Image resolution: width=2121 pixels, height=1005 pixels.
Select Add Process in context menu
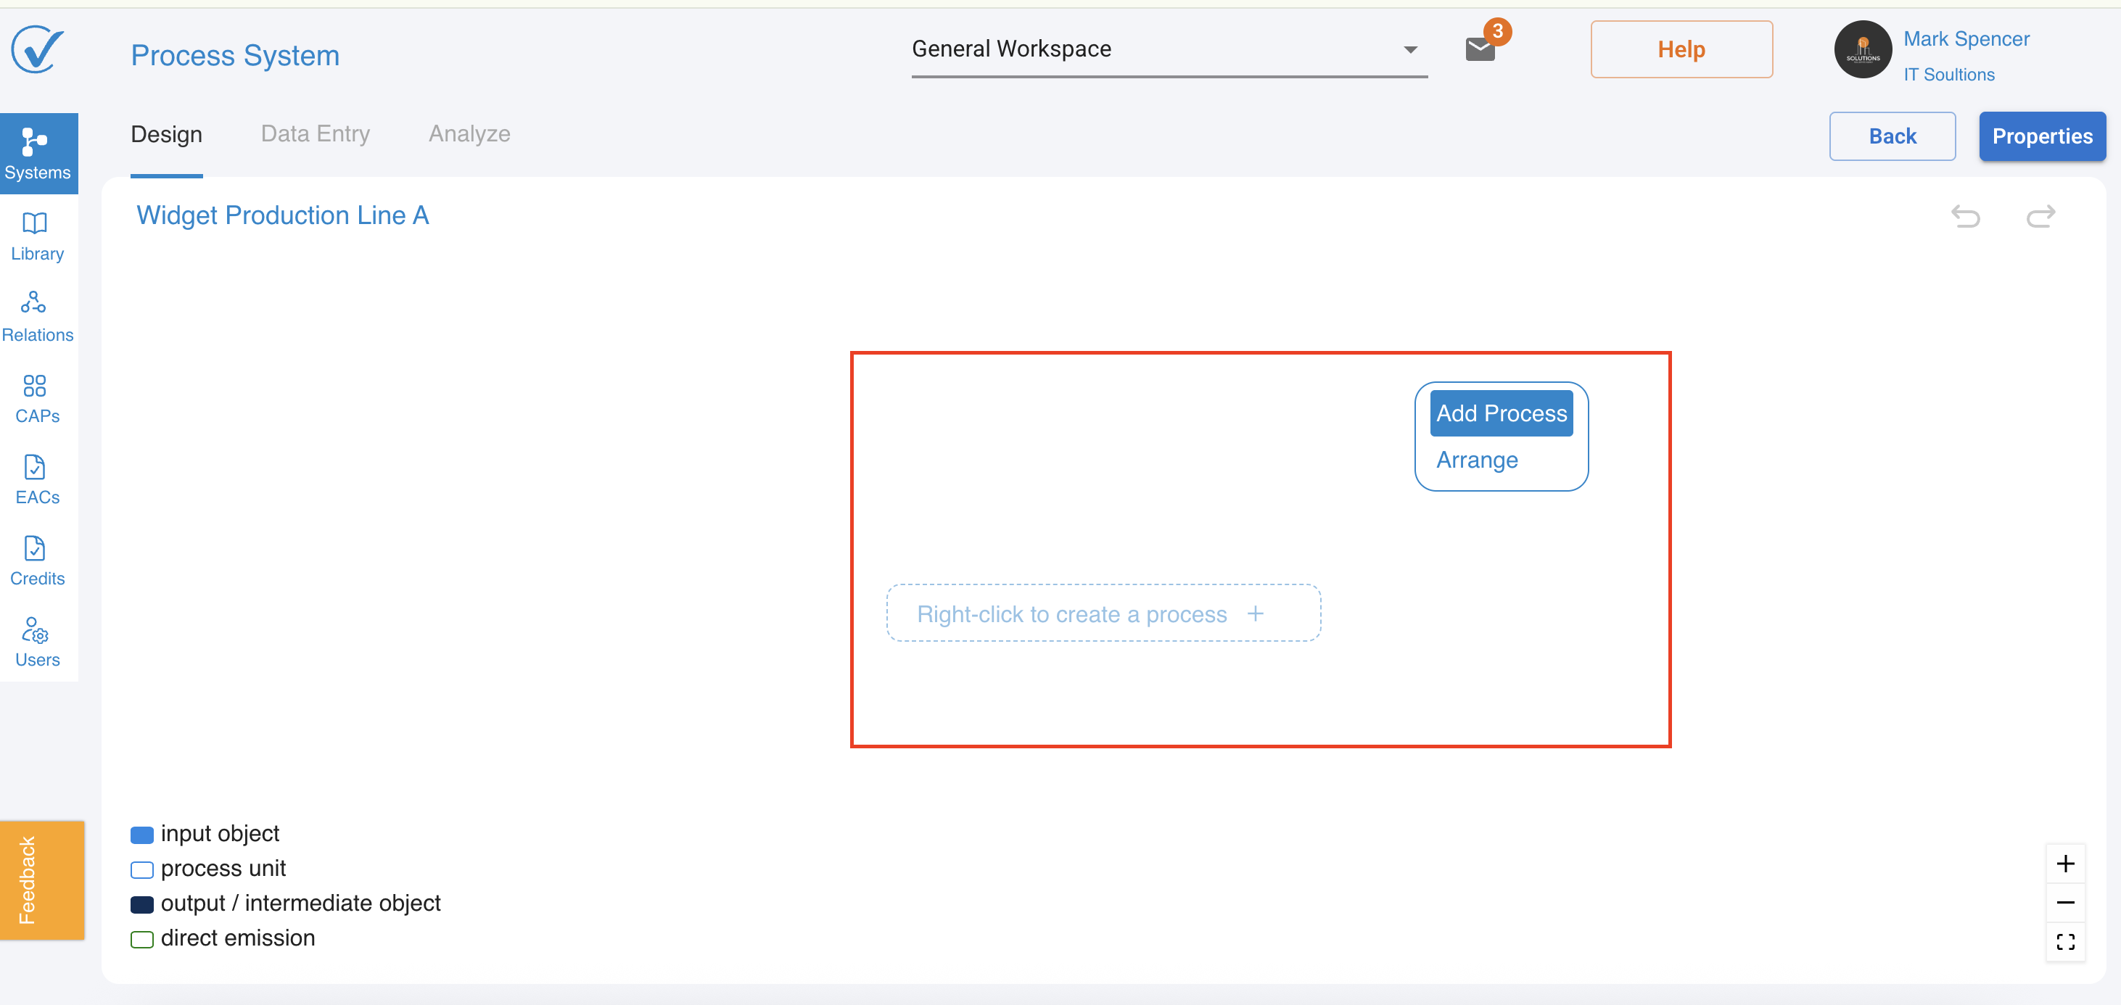[1501, 413]
